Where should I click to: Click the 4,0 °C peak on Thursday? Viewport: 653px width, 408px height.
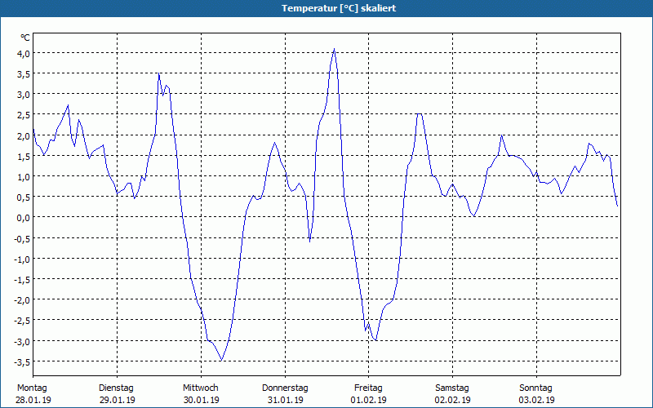coord(334,49)
